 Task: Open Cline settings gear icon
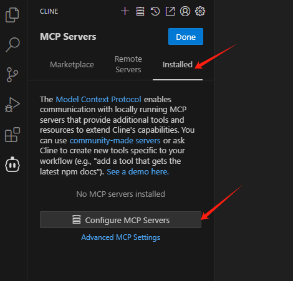pos(200,11)
